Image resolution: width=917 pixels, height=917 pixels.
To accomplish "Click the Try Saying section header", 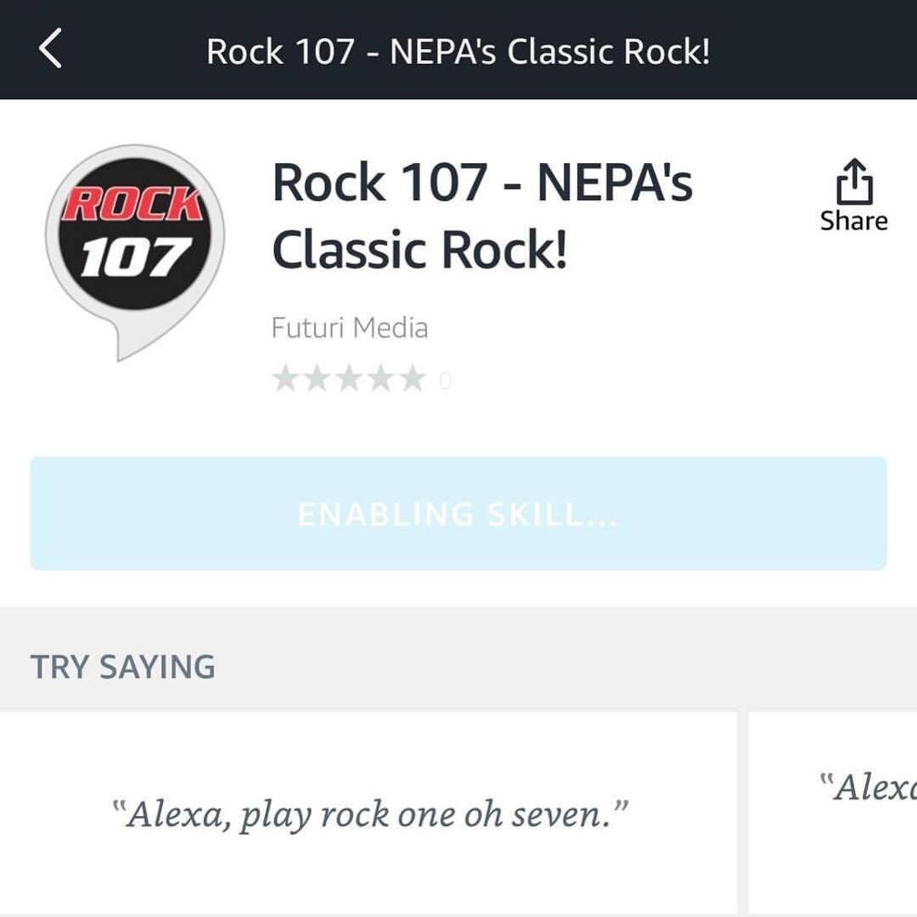I will pos(123,667).
